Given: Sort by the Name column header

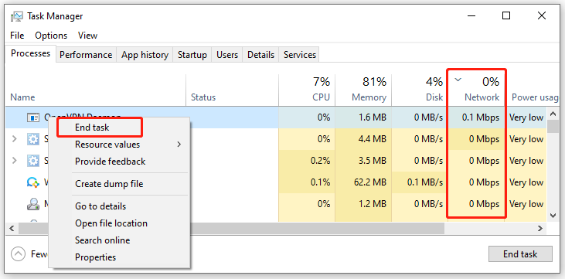Looking at the screenshot, I should coord(96,90).
